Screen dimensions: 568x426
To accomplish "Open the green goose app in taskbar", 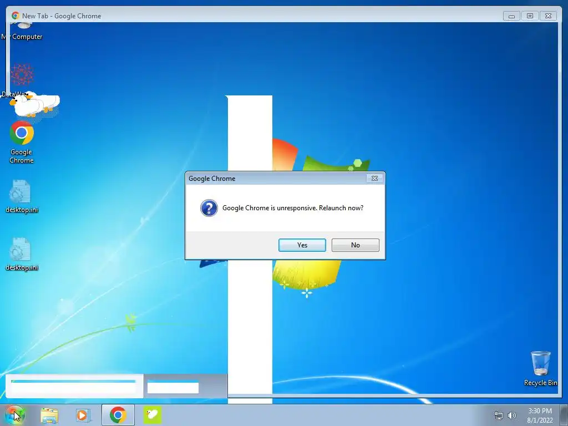I will [x=153, y=415].
